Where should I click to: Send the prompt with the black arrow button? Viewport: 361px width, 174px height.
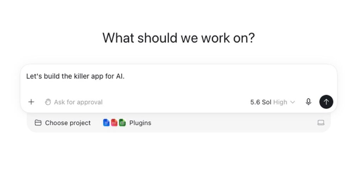click(326, 102)
